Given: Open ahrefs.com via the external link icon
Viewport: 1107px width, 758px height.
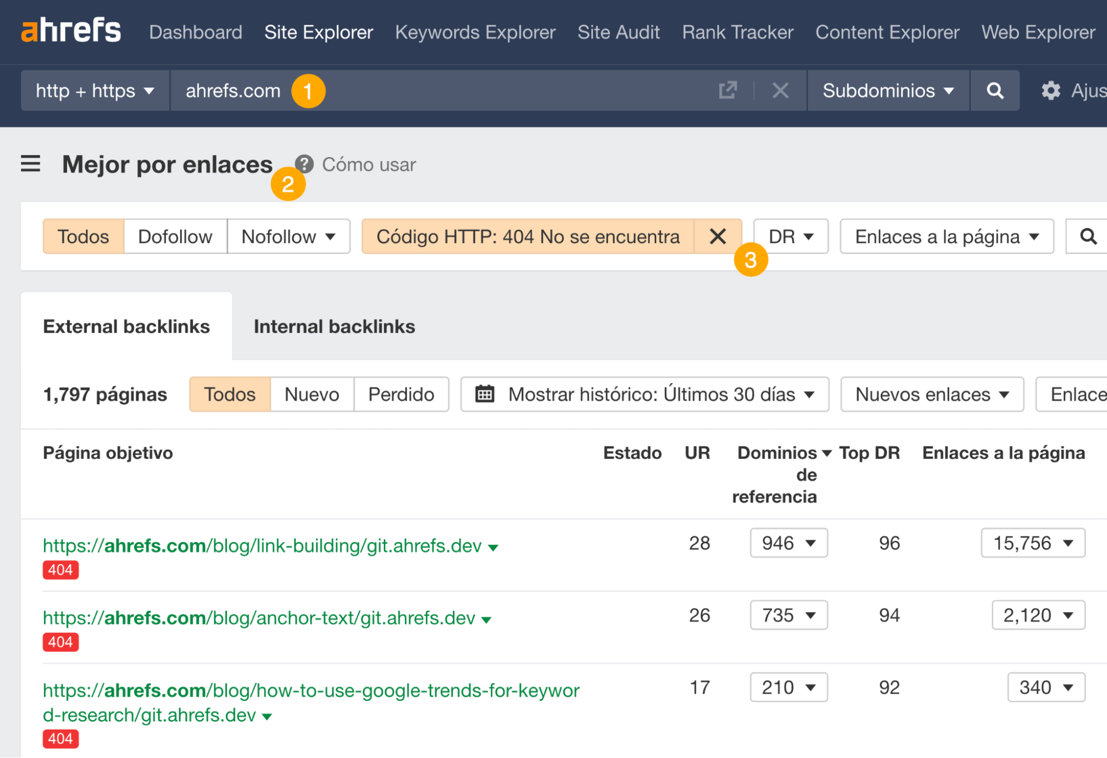Looking at the screenshot, I should click(x=728, y=90).
